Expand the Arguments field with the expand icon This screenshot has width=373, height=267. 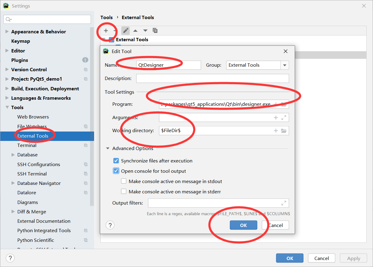pos(284,118)
